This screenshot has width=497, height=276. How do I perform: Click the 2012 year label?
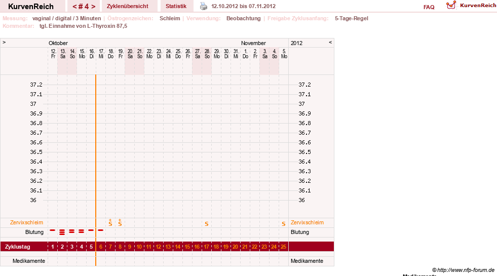(297, 43)
